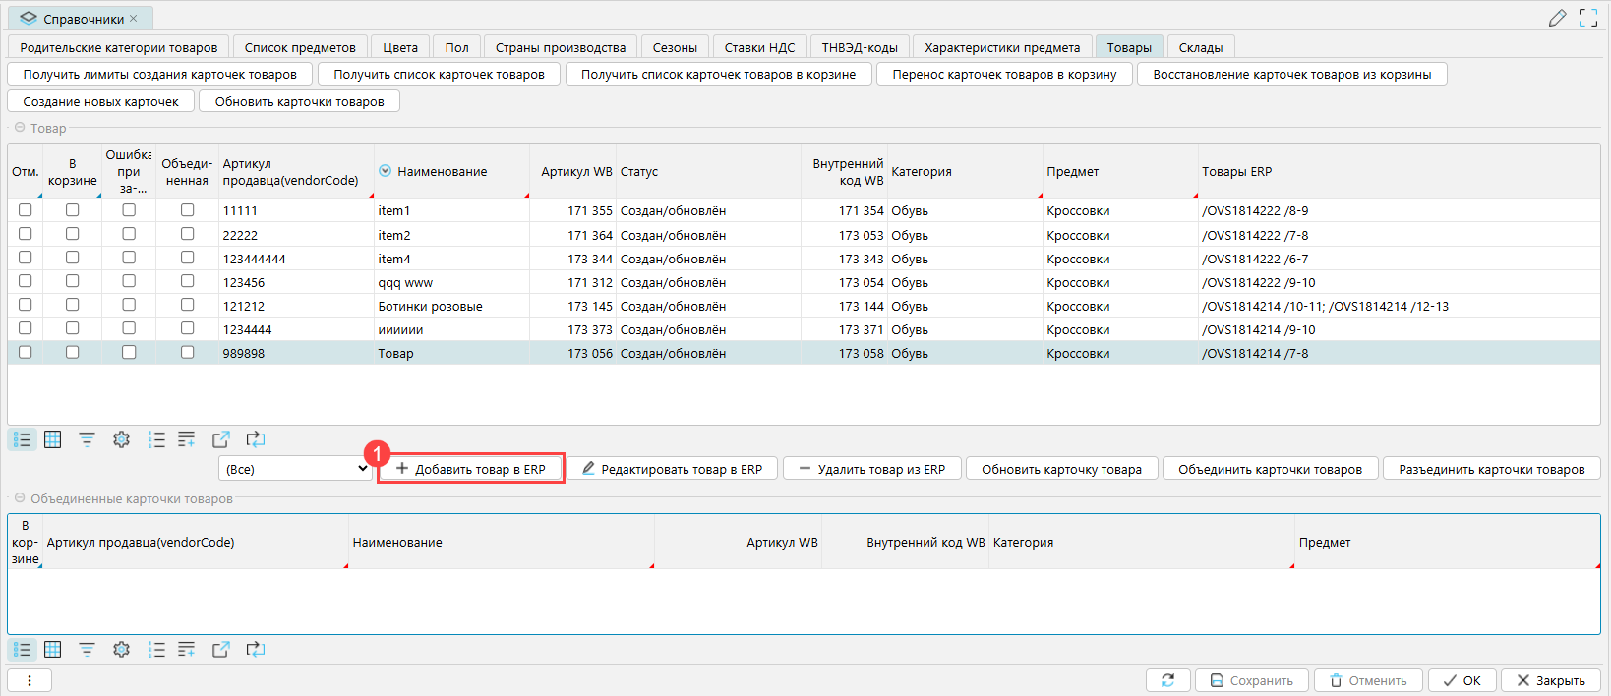Click filter icon in Товар grid toolbar
Image resolution: width=1611 pixels, height=696 pixels.
[87, 439]
